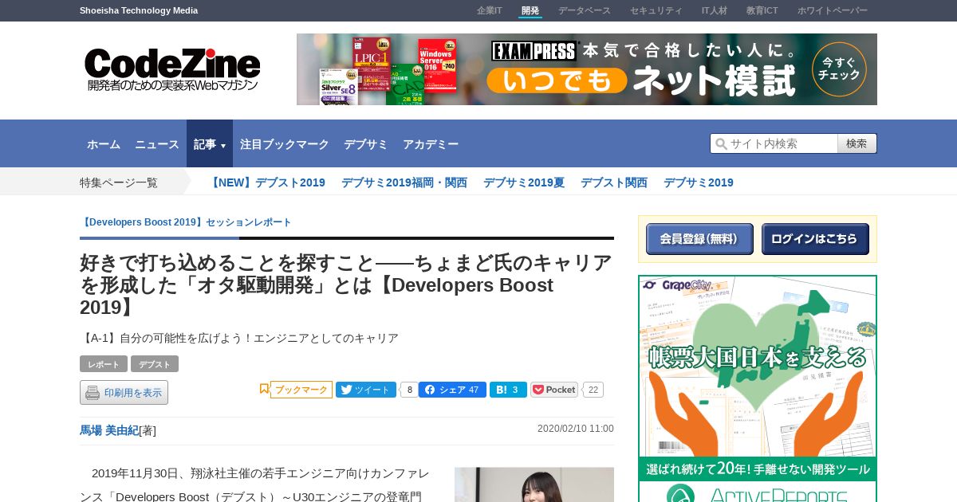Switch to 企業IT media tab

tap(490, 10)
